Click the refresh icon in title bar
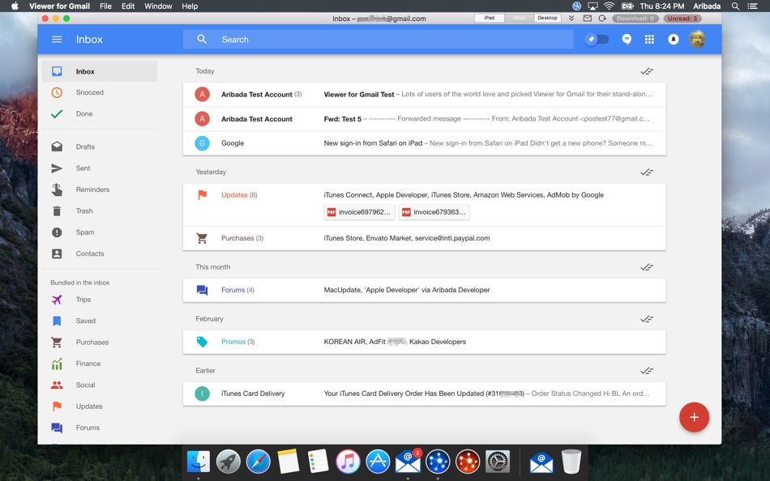Screen dimensions: 770x481 602,18
